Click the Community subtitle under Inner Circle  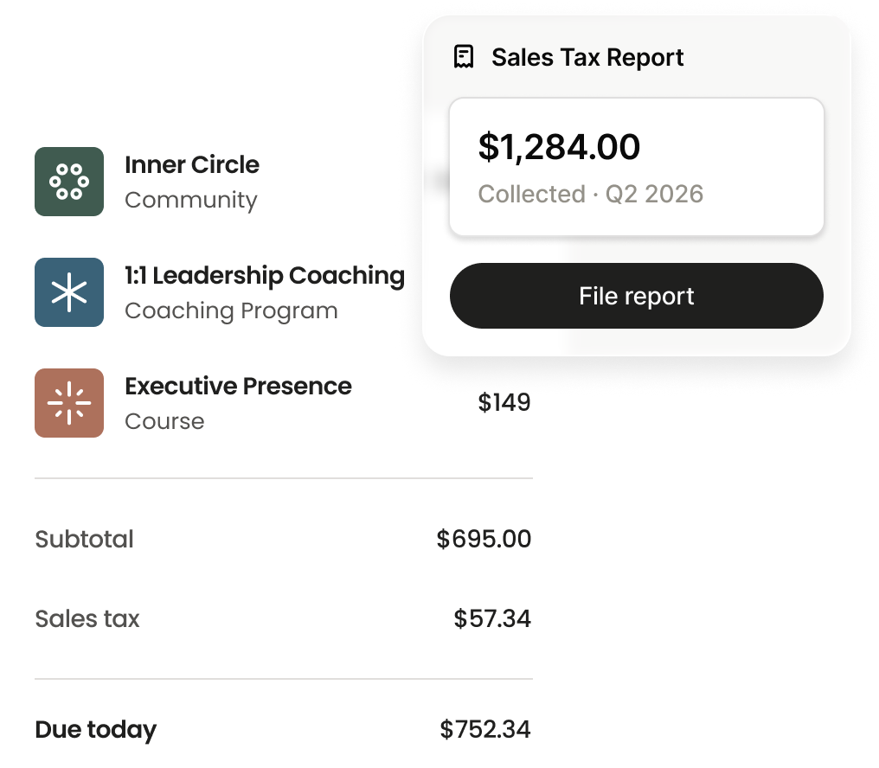click(190, 200)
